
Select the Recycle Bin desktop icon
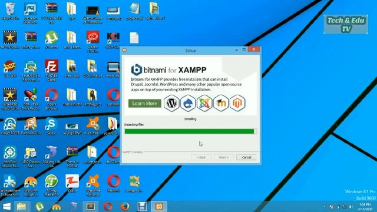pos(10,11)
